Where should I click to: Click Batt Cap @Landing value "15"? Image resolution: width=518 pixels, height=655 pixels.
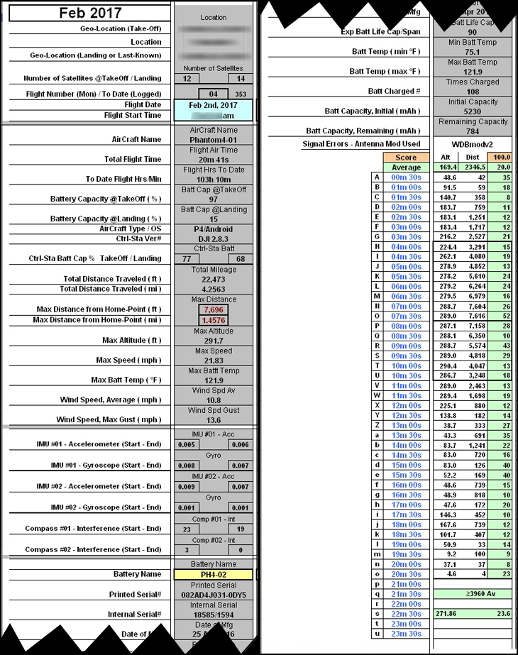(214, 219)
